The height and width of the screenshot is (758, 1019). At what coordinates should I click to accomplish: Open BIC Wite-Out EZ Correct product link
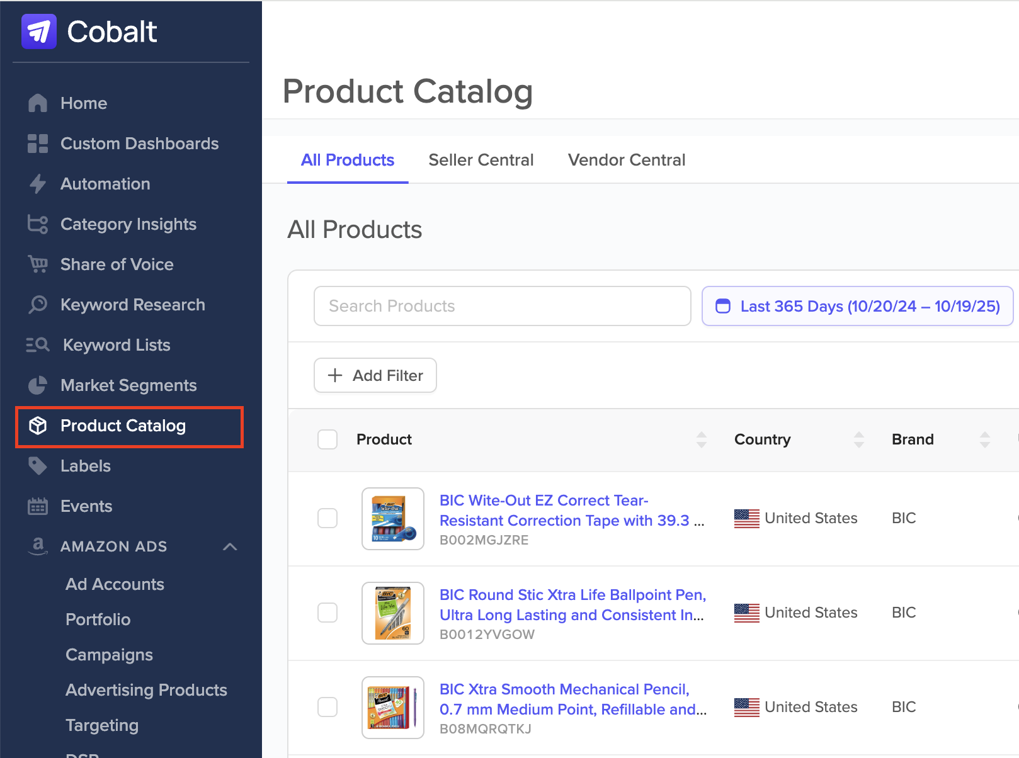[572, 511]
